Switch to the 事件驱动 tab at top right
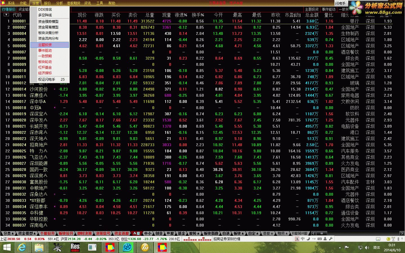 (x=328, y=9)
